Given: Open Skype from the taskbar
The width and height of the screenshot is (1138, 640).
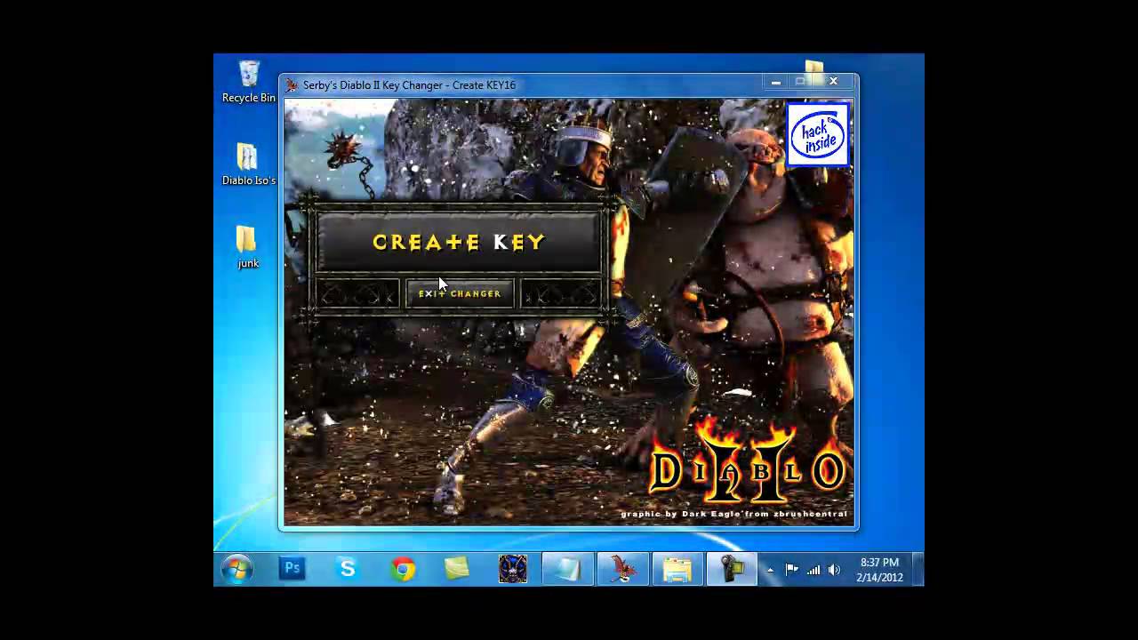Looking at the screenshot, I should (347, 569).
